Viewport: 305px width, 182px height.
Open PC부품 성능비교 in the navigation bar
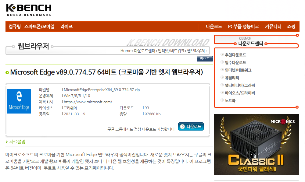coord(243,26)
